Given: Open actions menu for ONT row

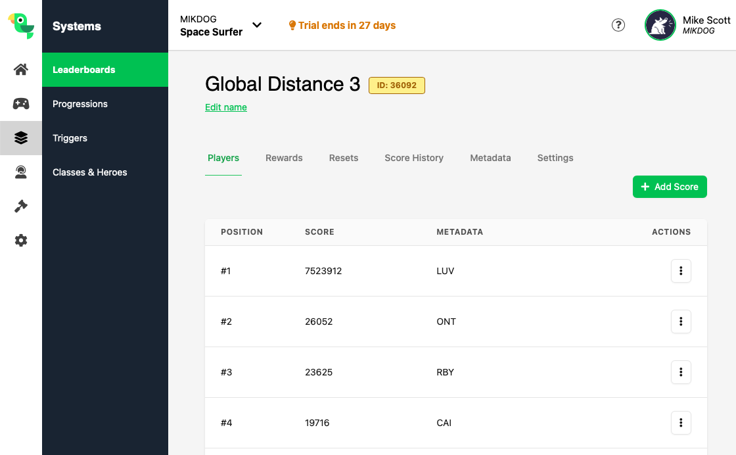Looking at the screenshot, I should pyautogui.click(x=681, y=322).
